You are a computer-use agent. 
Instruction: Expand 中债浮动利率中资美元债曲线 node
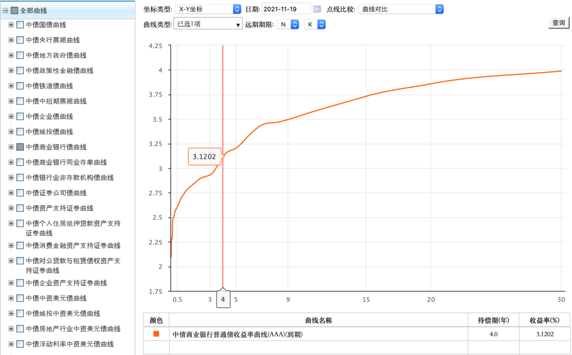11,344
